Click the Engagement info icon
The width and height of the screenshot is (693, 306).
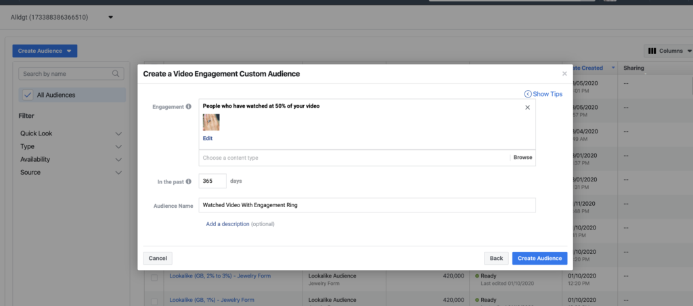click(189, 106)
